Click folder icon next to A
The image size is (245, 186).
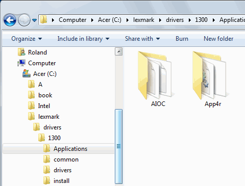[32, 84]
